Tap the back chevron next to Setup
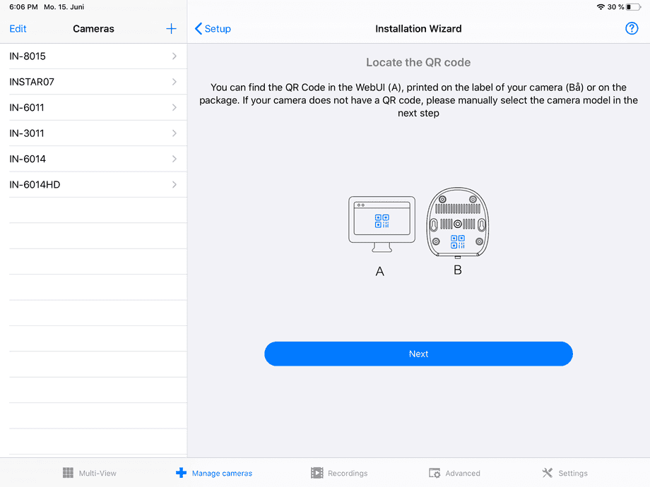This screenshot has height=487, width=650. pyautogui.click(x=198, y=28)
